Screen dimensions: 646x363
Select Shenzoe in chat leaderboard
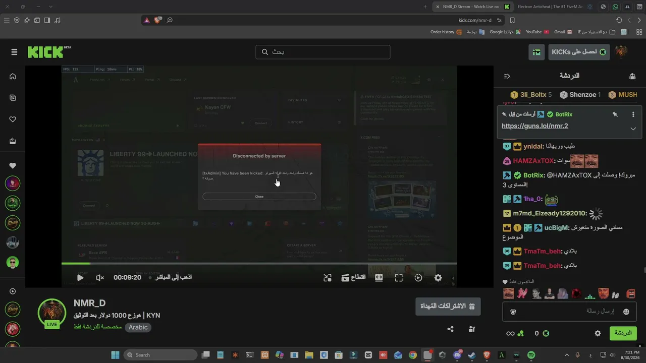click(x=580, y=95)
